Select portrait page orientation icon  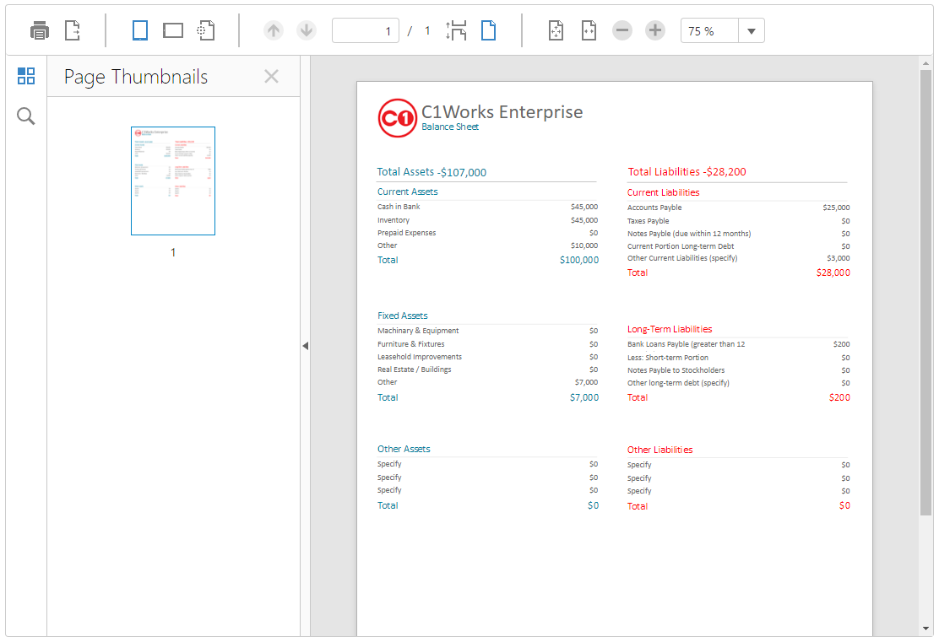pyautogui.click(x=140, y=30)
